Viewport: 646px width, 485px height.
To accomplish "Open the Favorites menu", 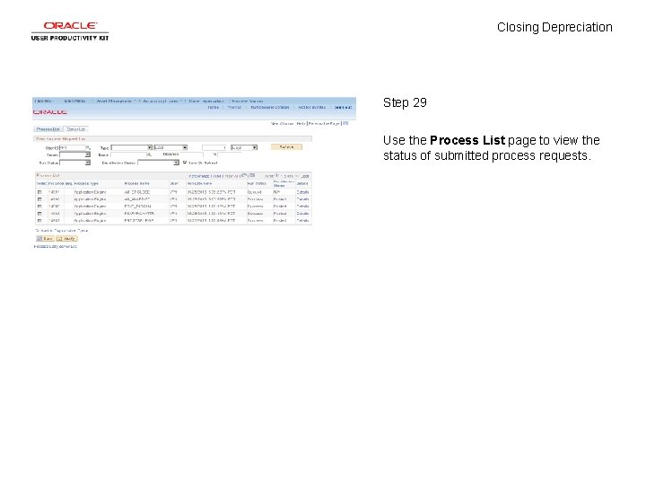I will click(44, 101).
